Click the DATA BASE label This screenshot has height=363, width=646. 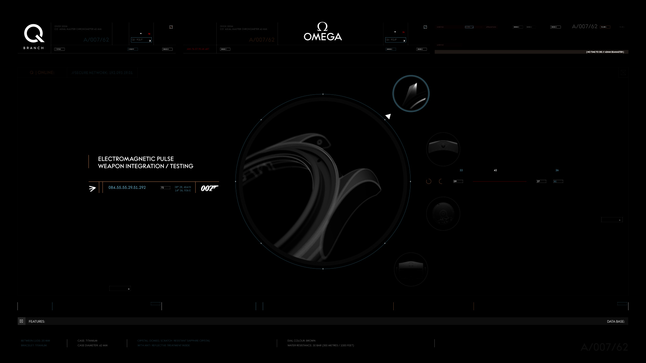(x=616, y=322)
